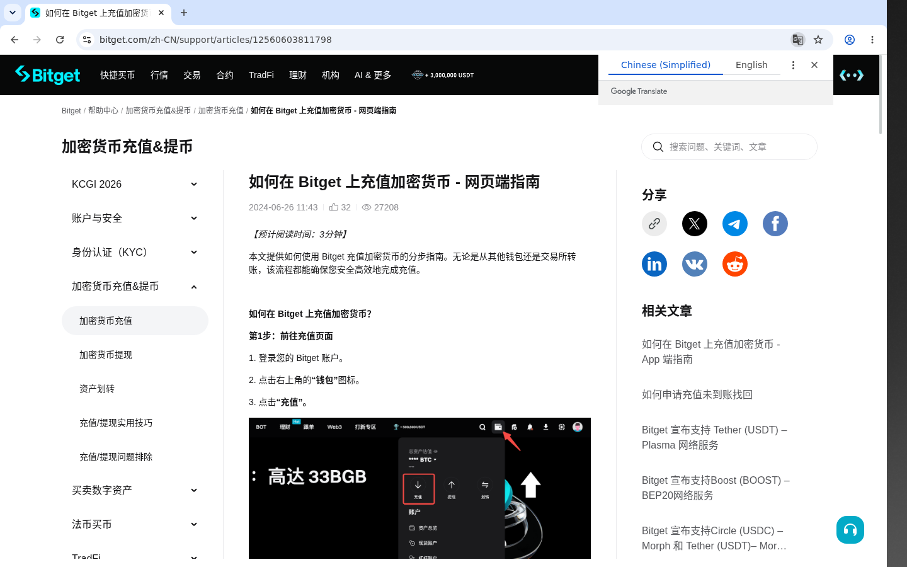Screen dimensions: 907x567
Task: Select English translate tab
Action: 751,65
